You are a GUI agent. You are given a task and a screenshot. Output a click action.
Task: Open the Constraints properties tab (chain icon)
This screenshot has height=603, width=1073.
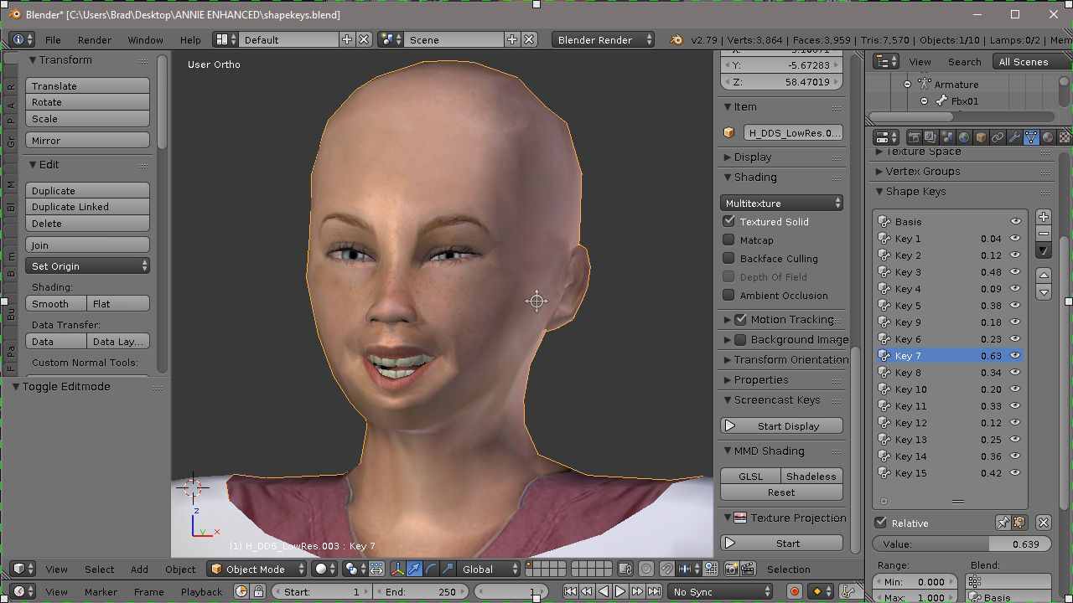[x=998, y=137]
